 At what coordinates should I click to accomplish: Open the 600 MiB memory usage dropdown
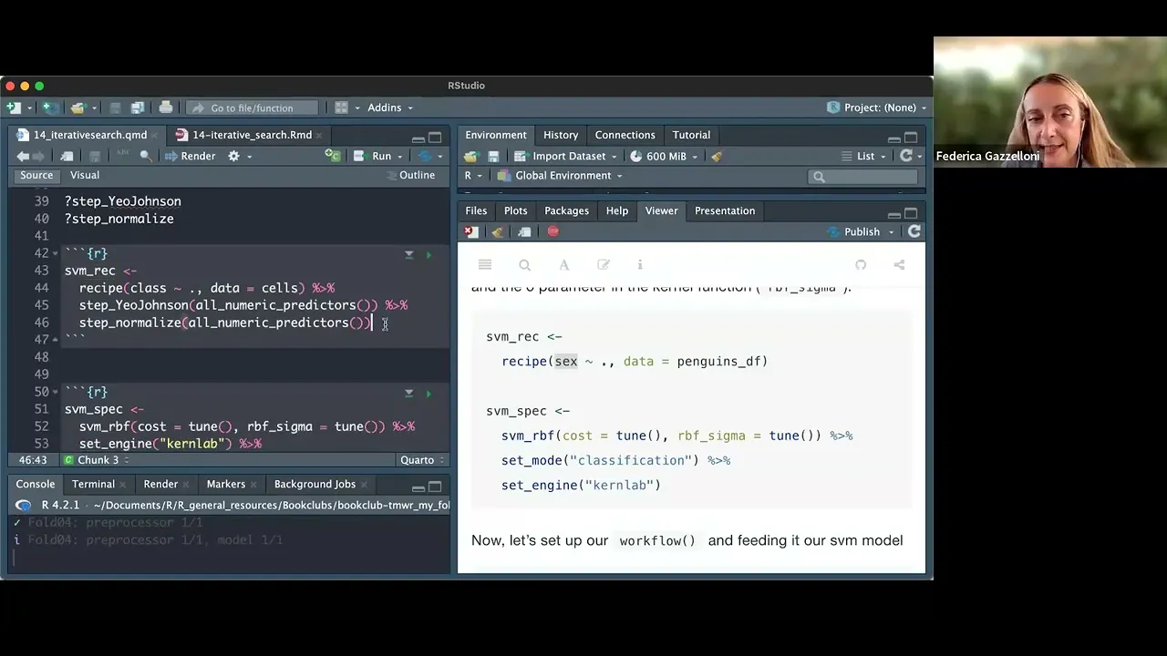[x=663, y=157]
